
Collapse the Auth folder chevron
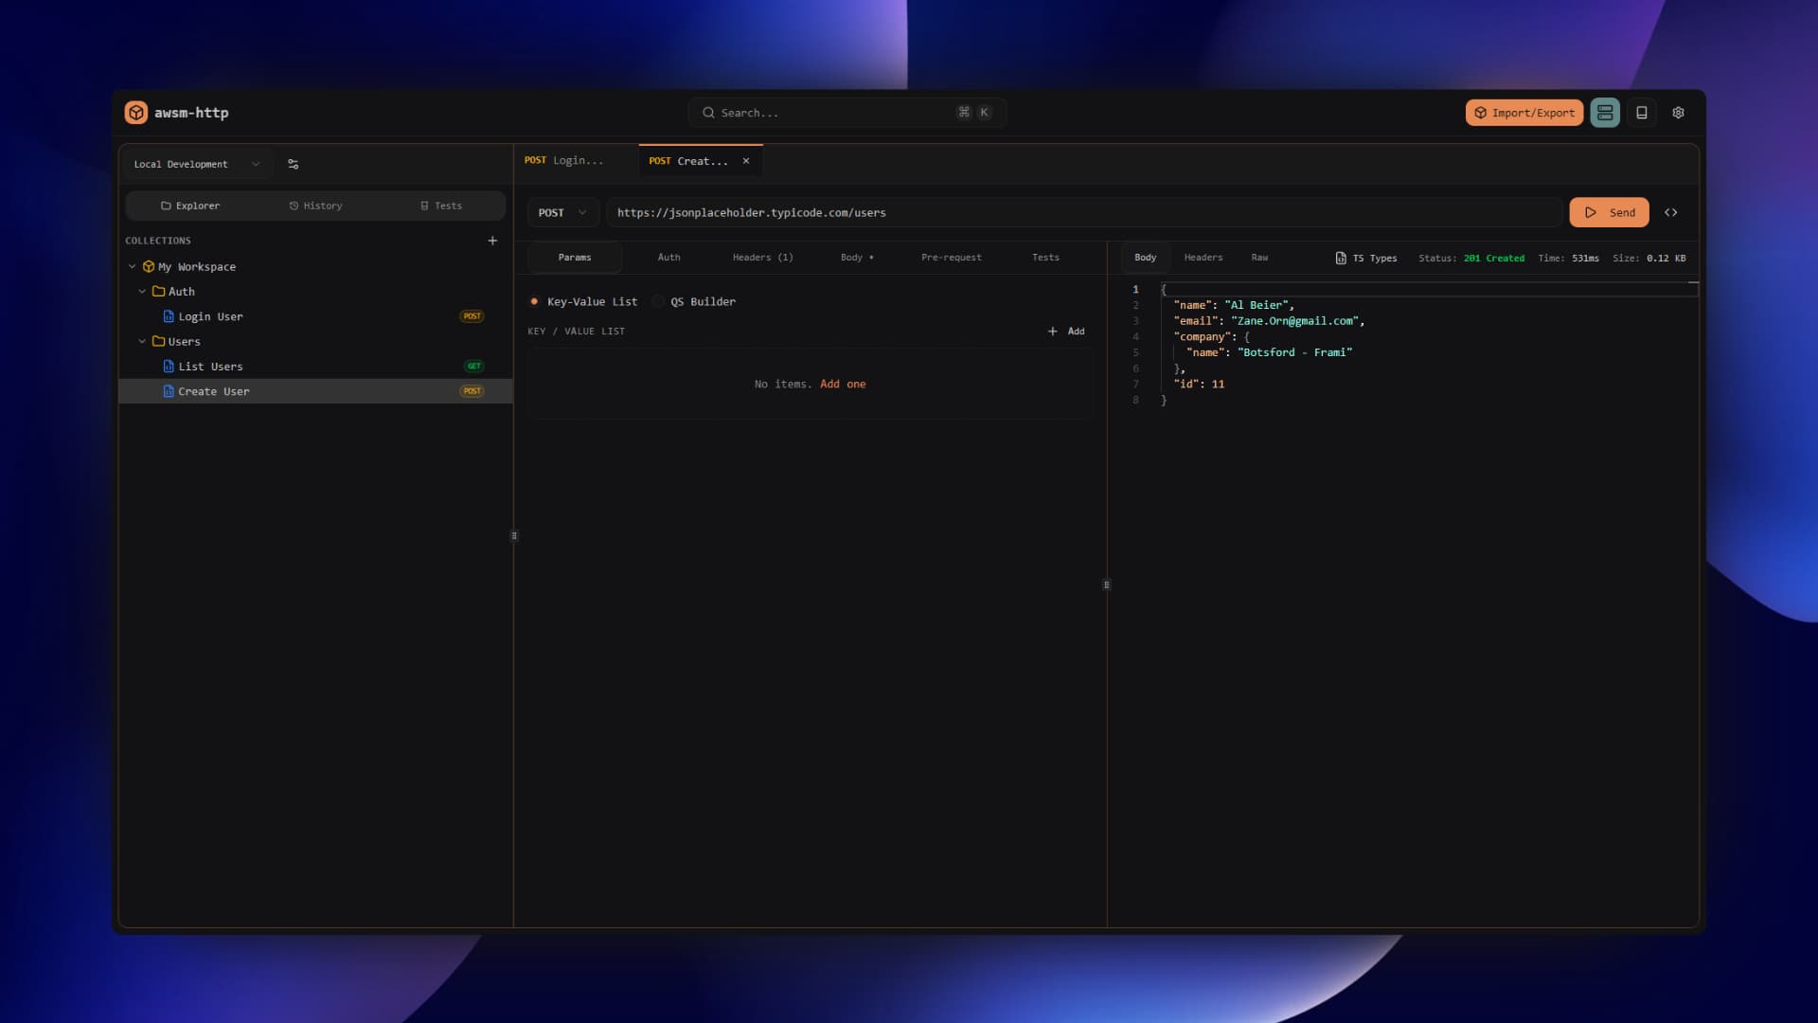142,292
